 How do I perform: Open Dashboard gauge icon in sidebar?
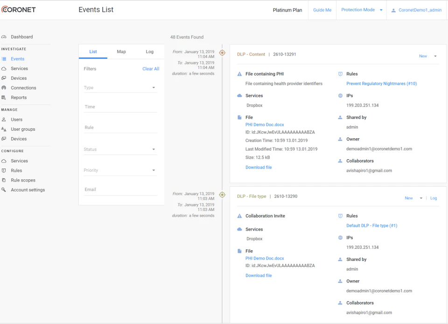click(4, 37)
